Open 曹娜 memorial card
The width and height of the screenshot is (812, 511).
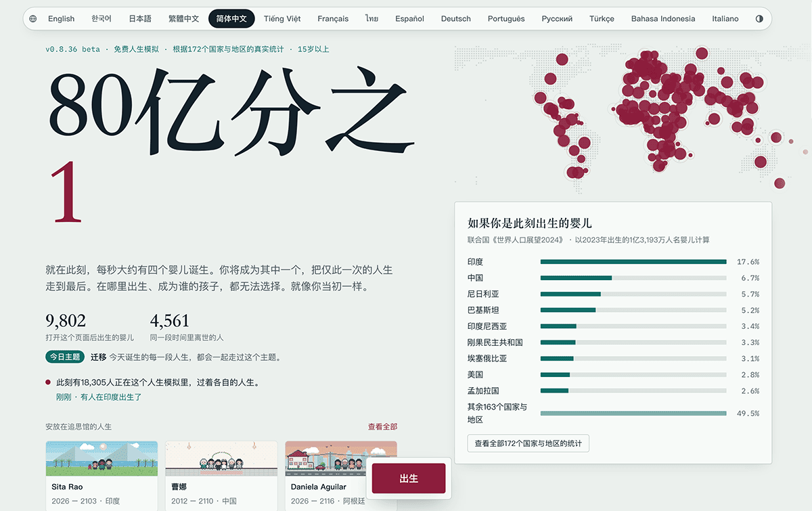[x=221, y=476]
